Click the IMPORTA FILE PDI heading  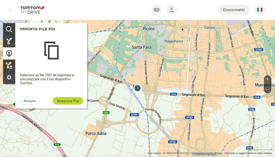[38, 29]
